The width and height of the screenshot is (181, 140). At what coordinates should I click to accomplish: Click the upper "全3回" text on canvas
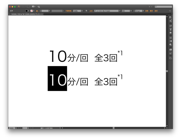[x=106, y=58]
